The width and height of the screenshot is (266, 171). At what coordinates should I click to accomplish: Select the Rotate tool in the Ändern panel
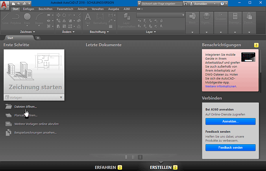64,15
